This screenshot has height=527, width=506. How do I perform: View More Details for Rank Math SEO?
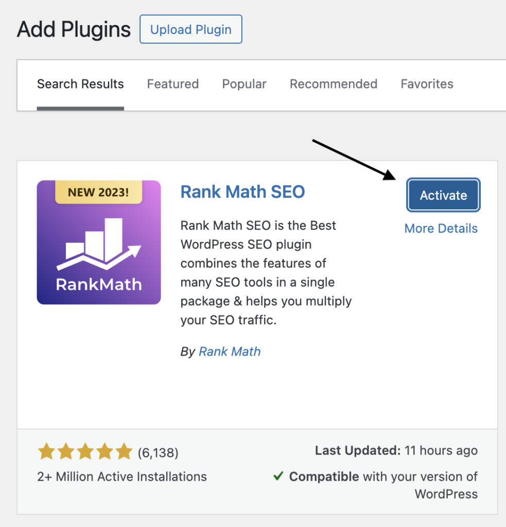pos(441,228)
